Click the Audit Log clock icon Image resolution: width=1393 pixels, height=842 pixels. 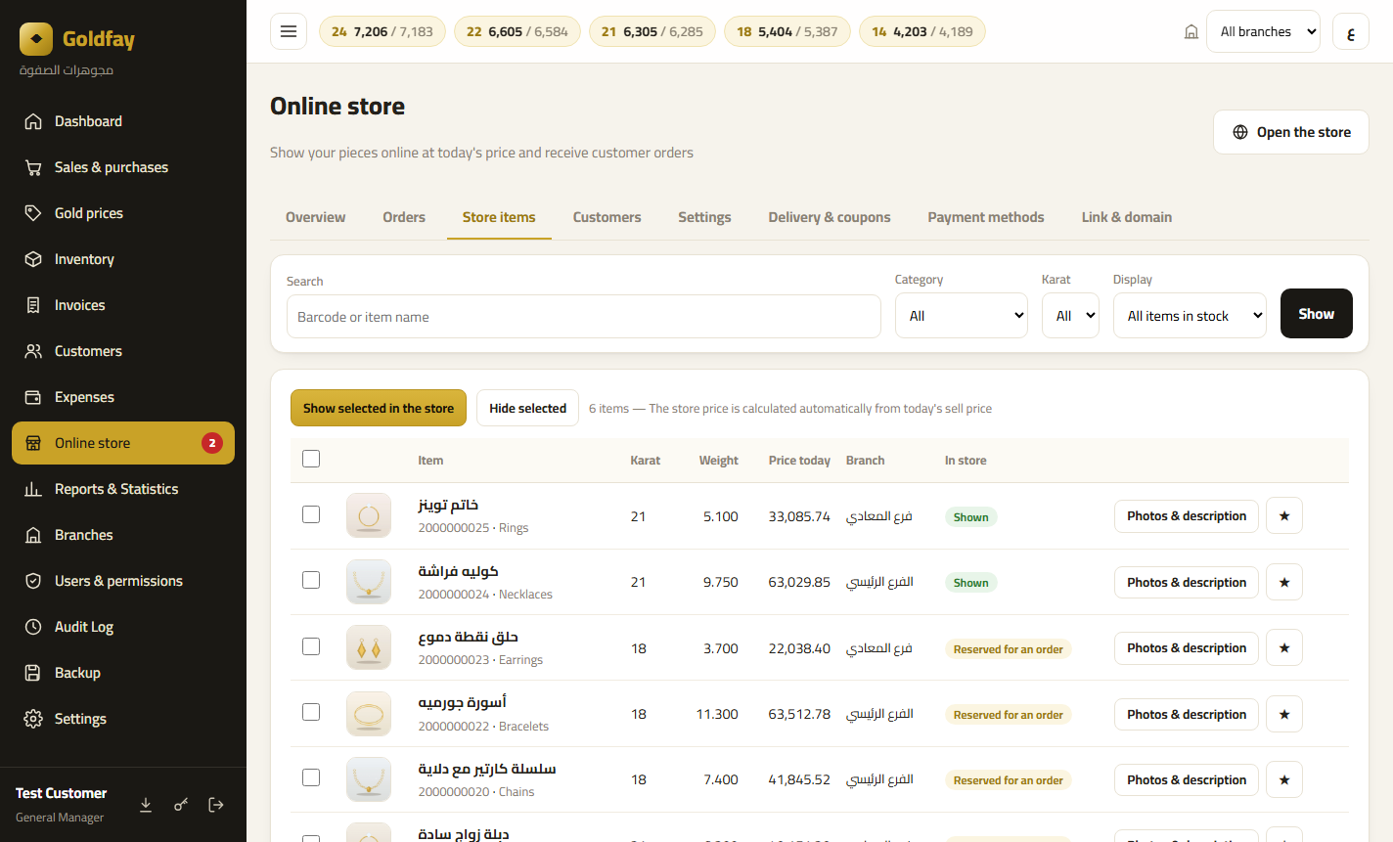(33, 627)
